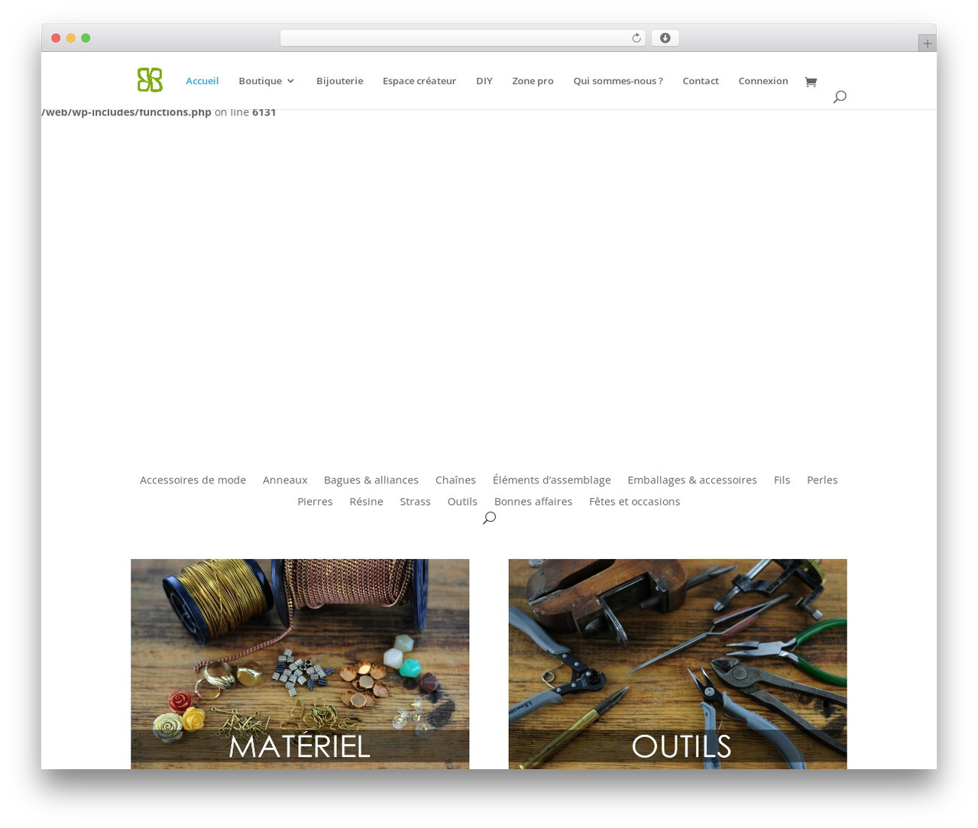This screenshot has width=978, height=828.
Task: Select the Fils category link
Action: 782,480
